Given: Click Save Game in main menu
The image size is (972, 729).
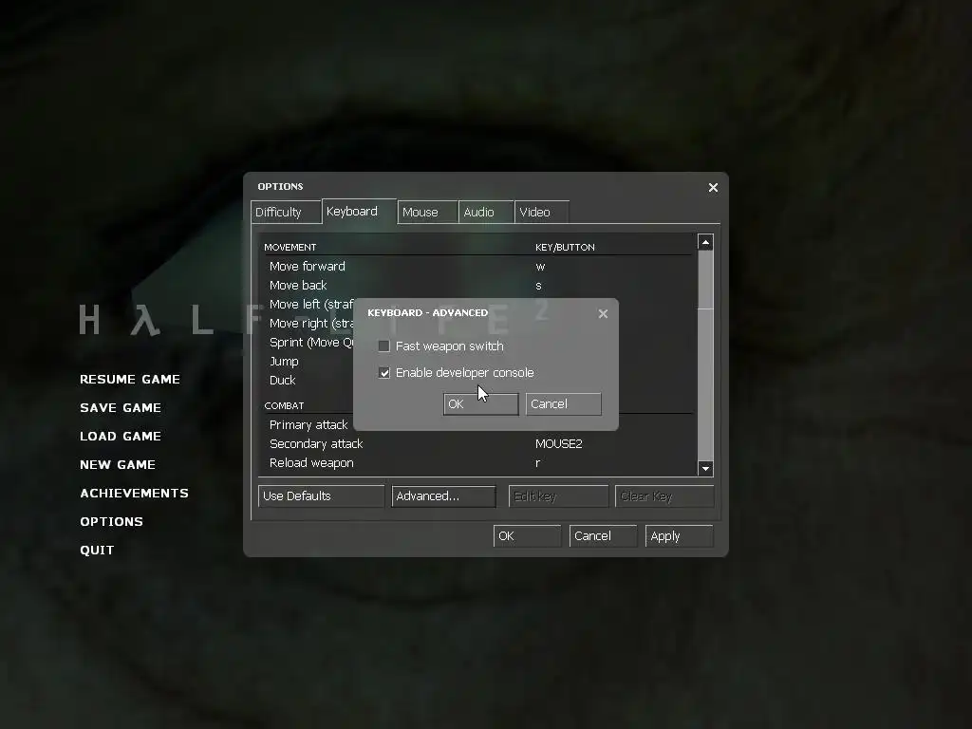Looking at the screenshot, I should tap(121, 408).
